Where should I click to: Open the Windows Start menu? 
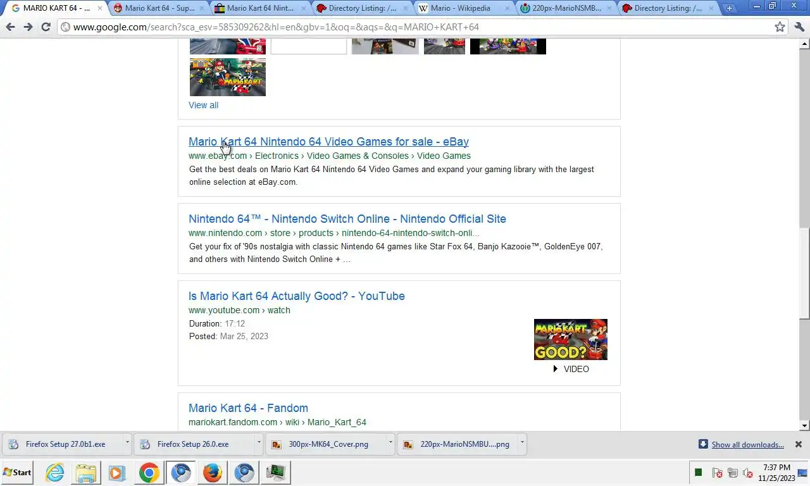17,473
